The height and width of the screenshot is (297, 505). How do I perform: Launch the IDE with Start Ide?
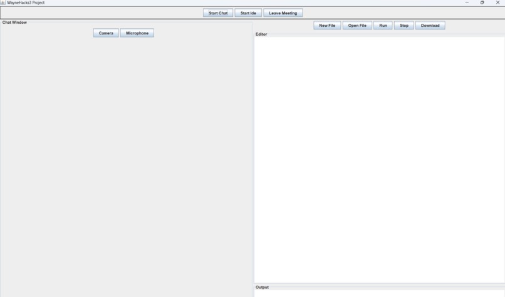248,13
